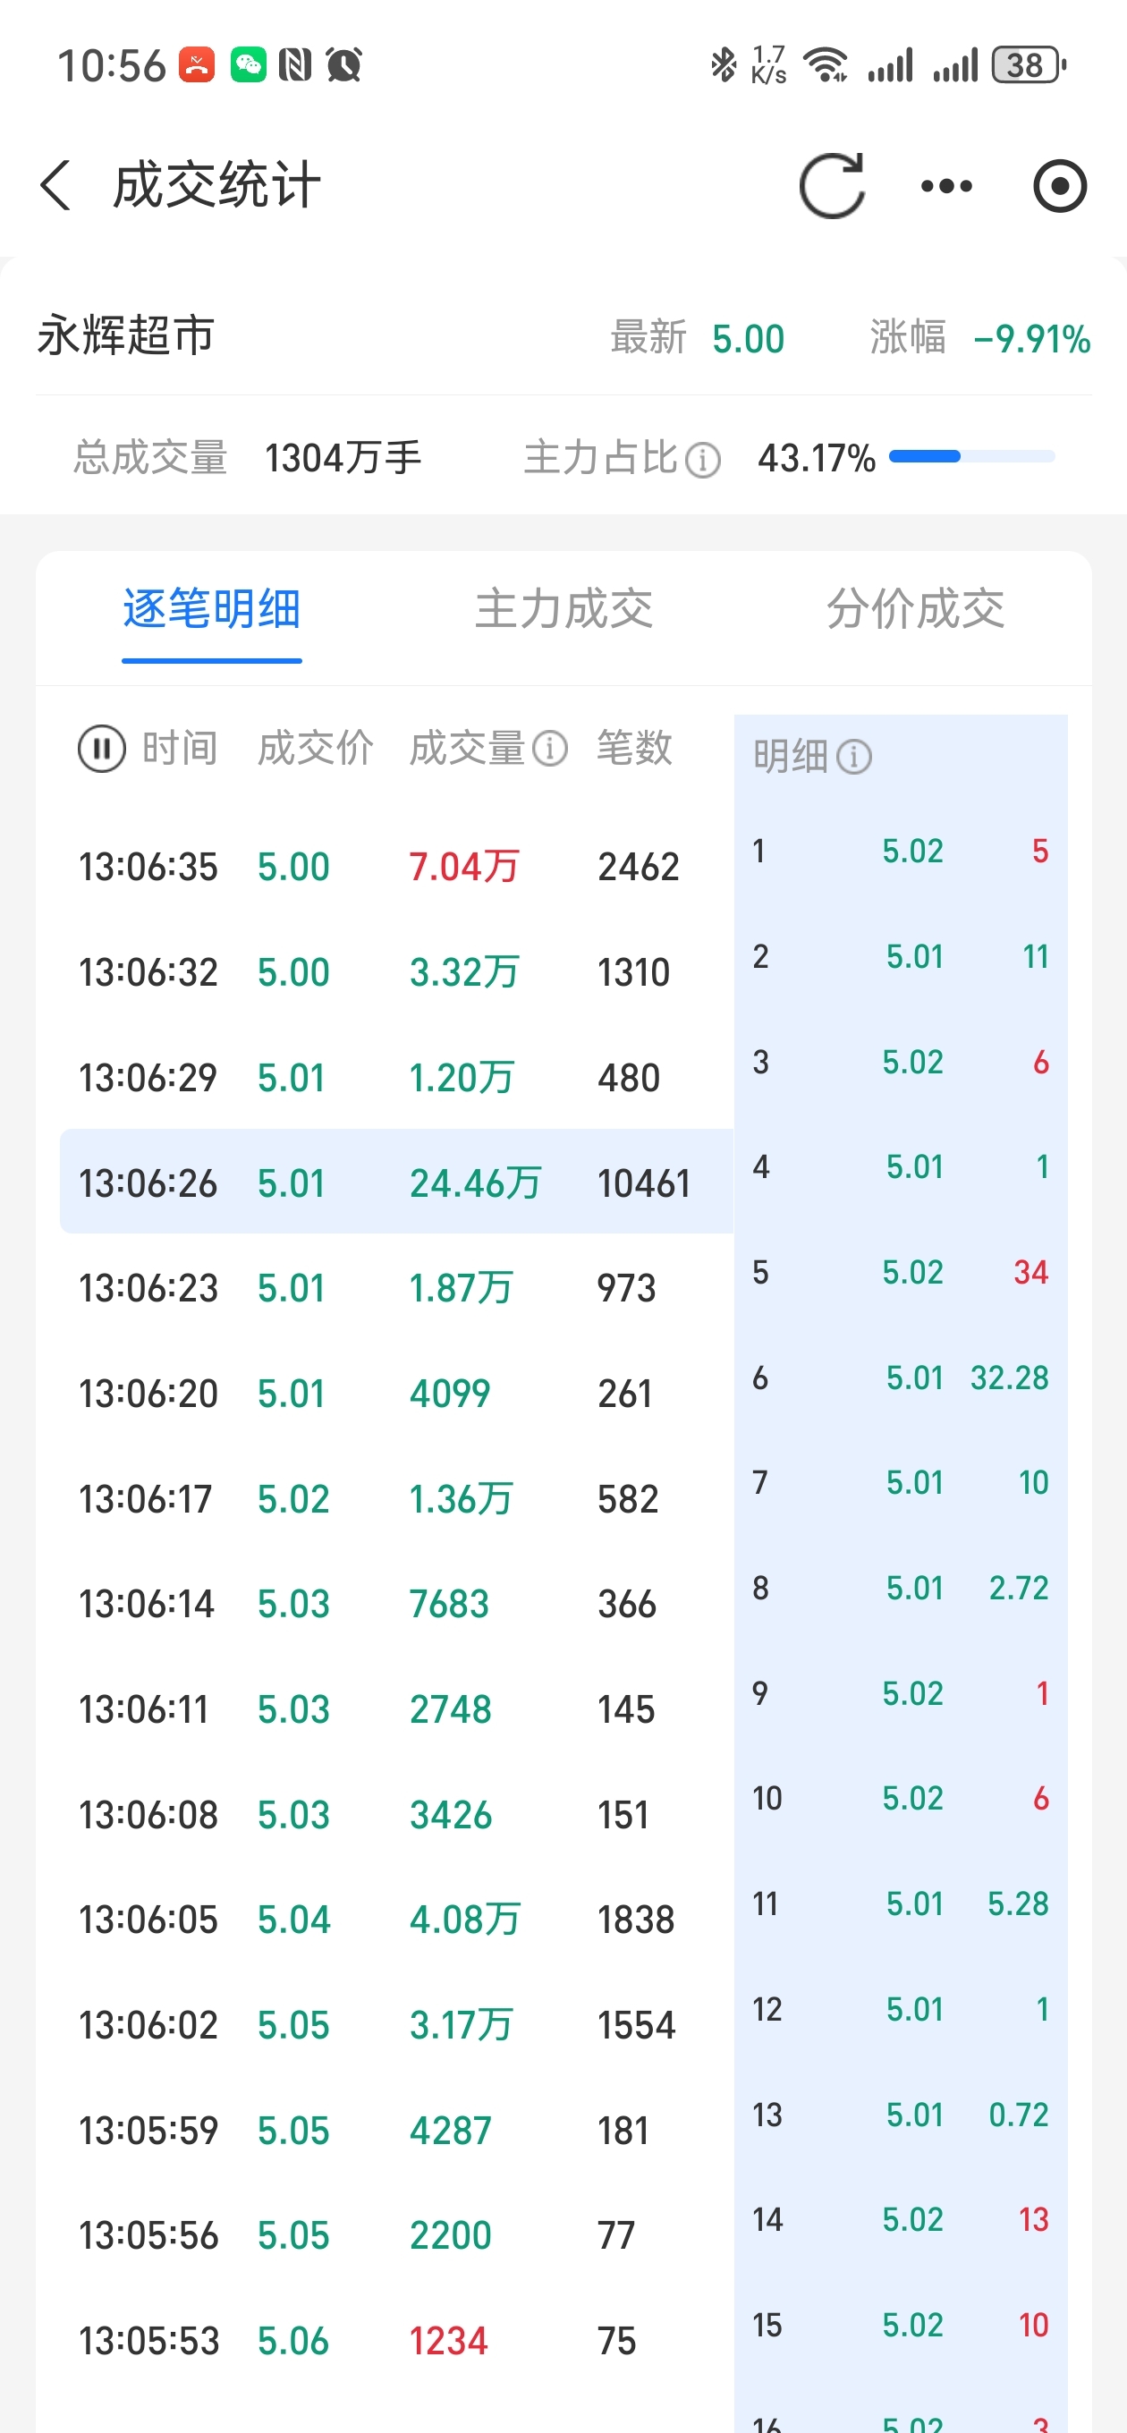
Task: Show info about 主力占比
Action: point(703,460)
